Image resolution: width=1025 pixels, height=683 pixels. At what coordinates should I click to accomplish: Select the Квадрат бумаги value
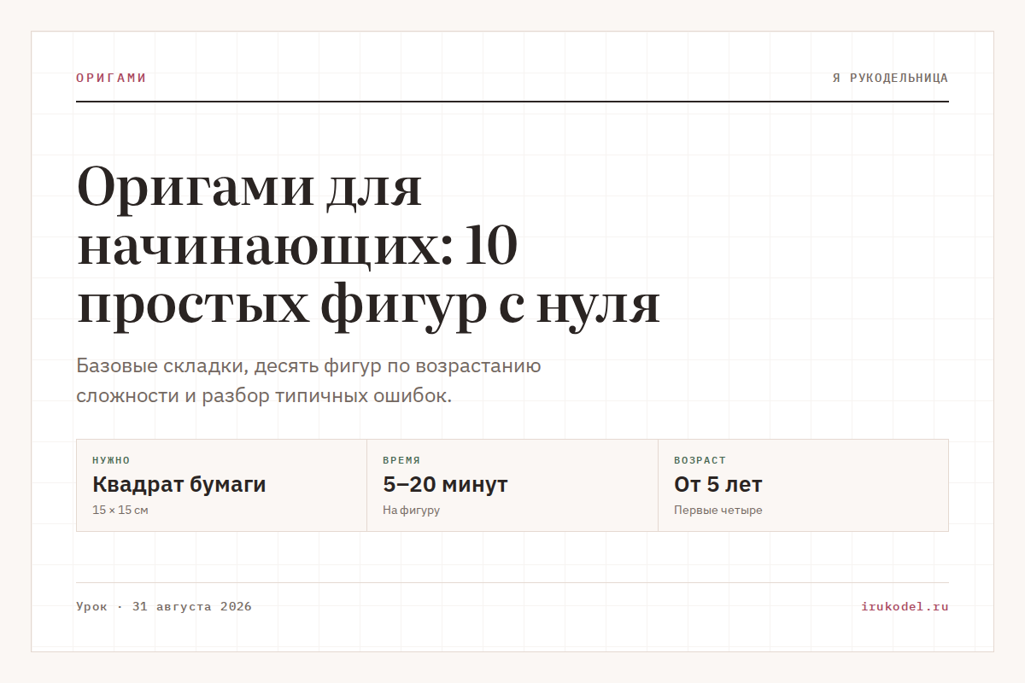click(x=179, y=485)
